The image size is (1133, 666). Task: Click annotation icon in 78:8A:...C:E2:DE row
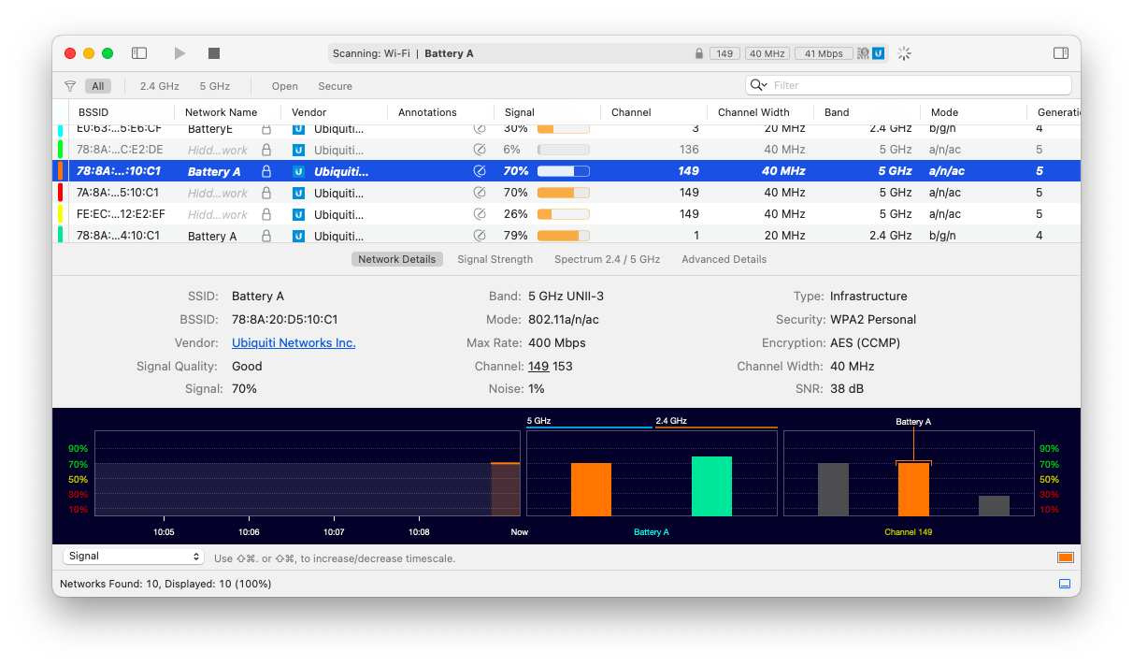coord(480,150)
